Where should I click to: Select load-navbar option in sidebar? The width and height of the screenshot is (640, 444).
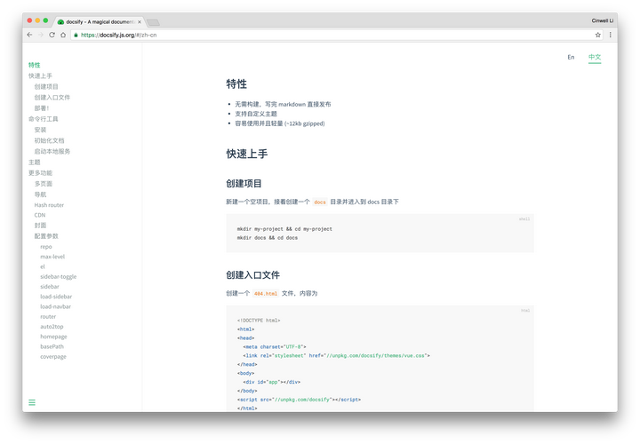coord(55,306)
